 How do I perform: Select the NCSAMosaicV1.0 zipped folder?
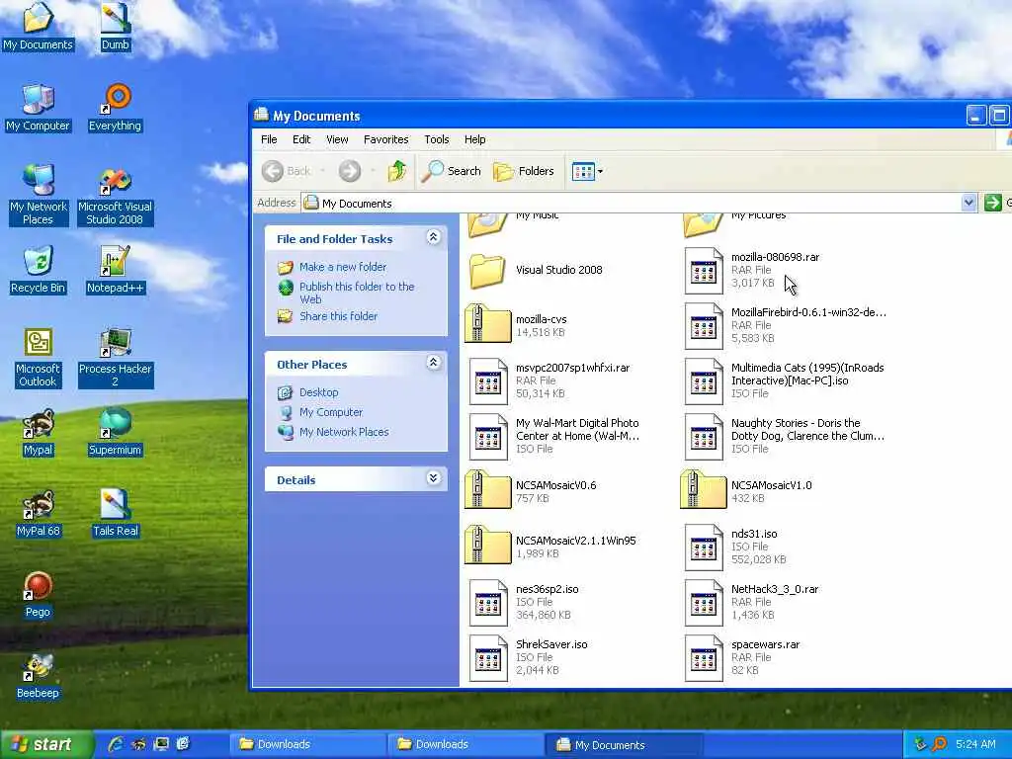[746, 491]
